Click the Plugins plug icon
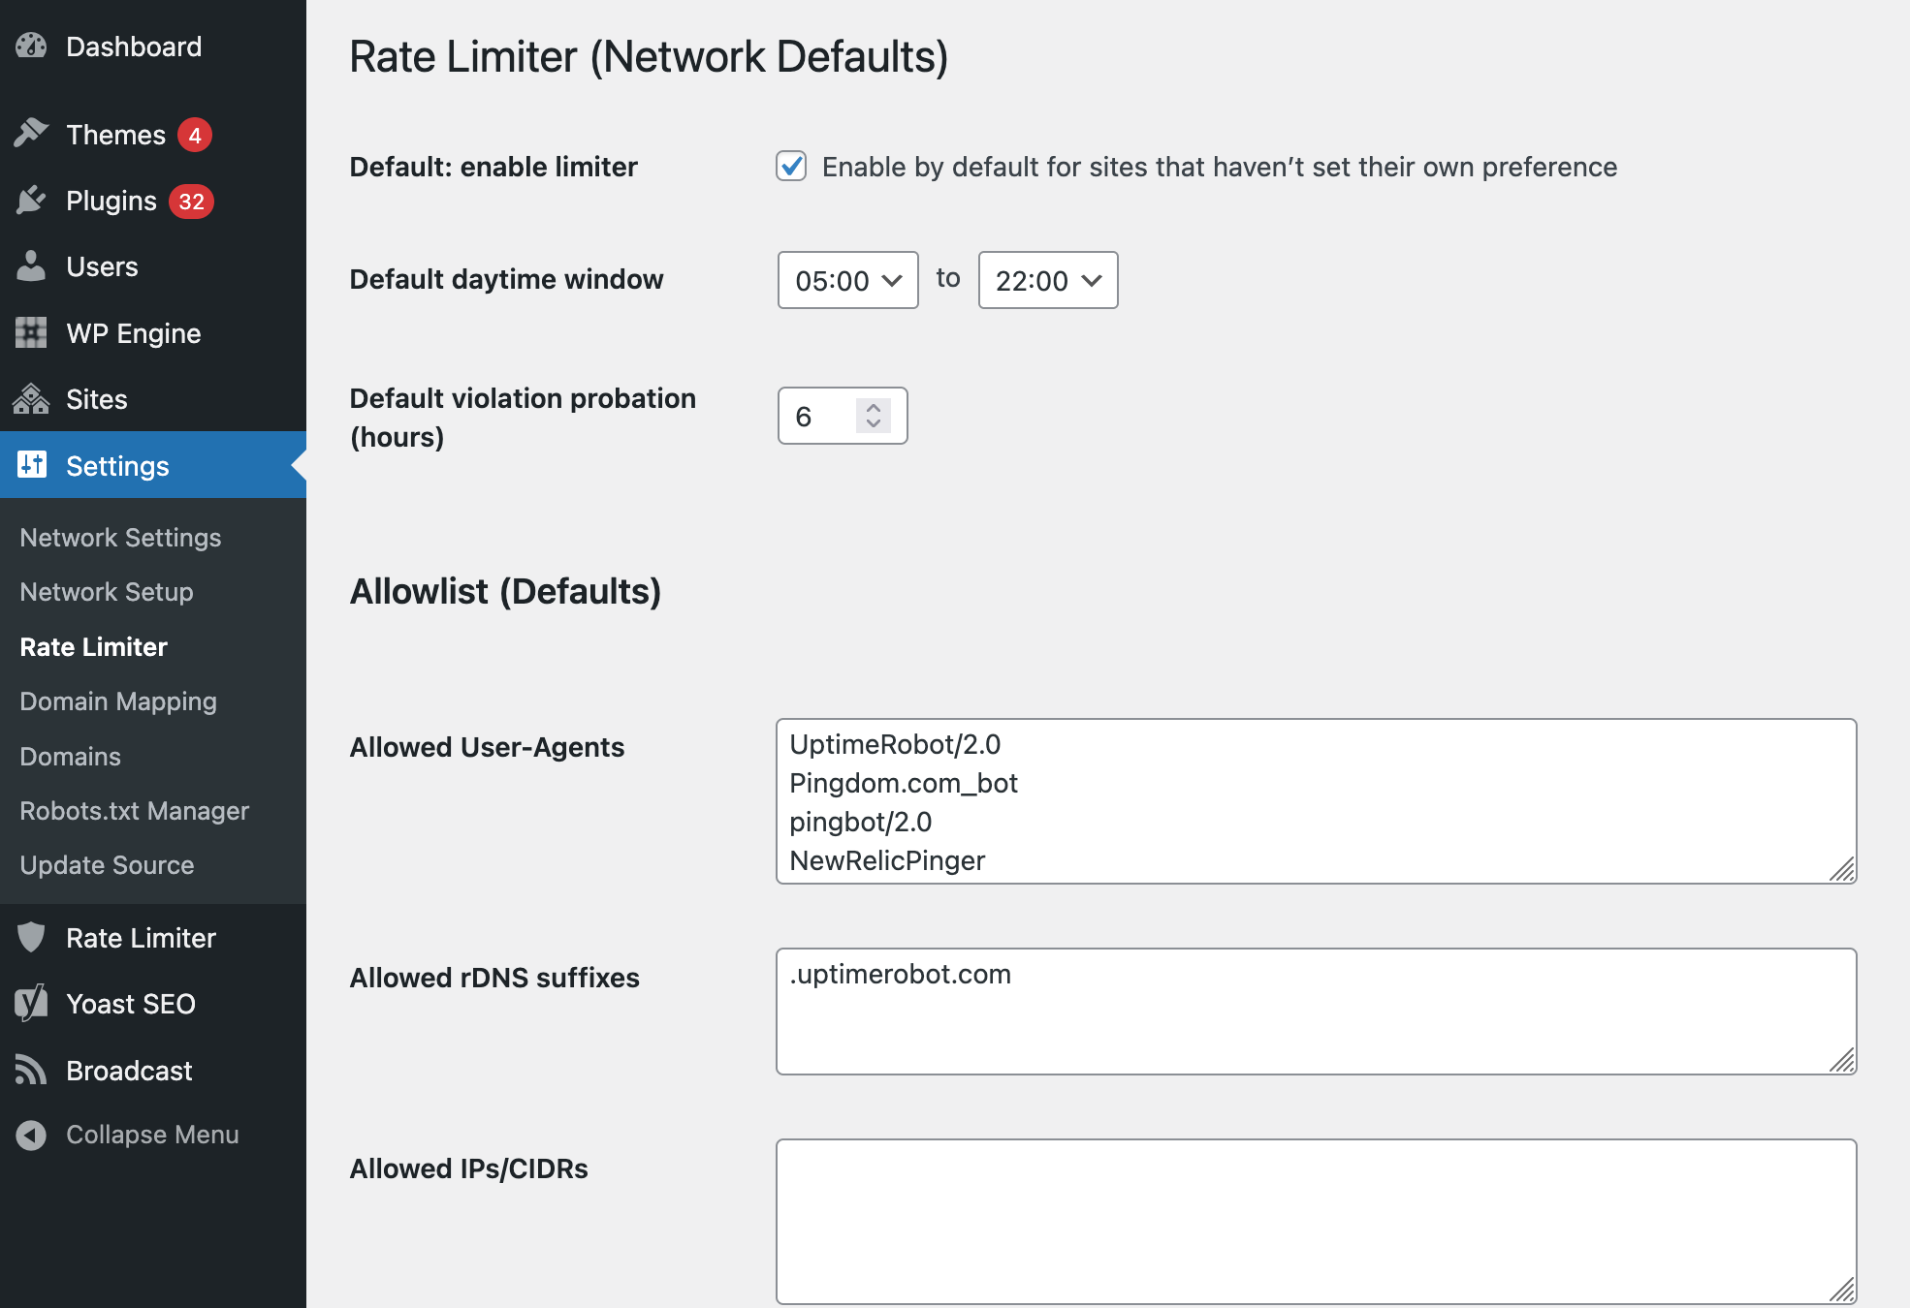Image resolution: width=1910 pixels, height=1308 pixels. tap(32, 201)
